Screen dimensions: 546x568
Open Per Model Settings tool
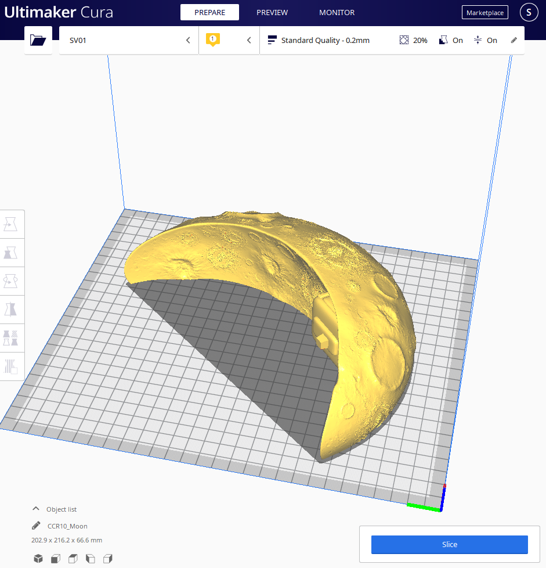pos(10,337)
